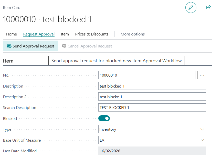The image size is (212, 159).
Task: Collapse the Item section header
Action: [8, 61]
